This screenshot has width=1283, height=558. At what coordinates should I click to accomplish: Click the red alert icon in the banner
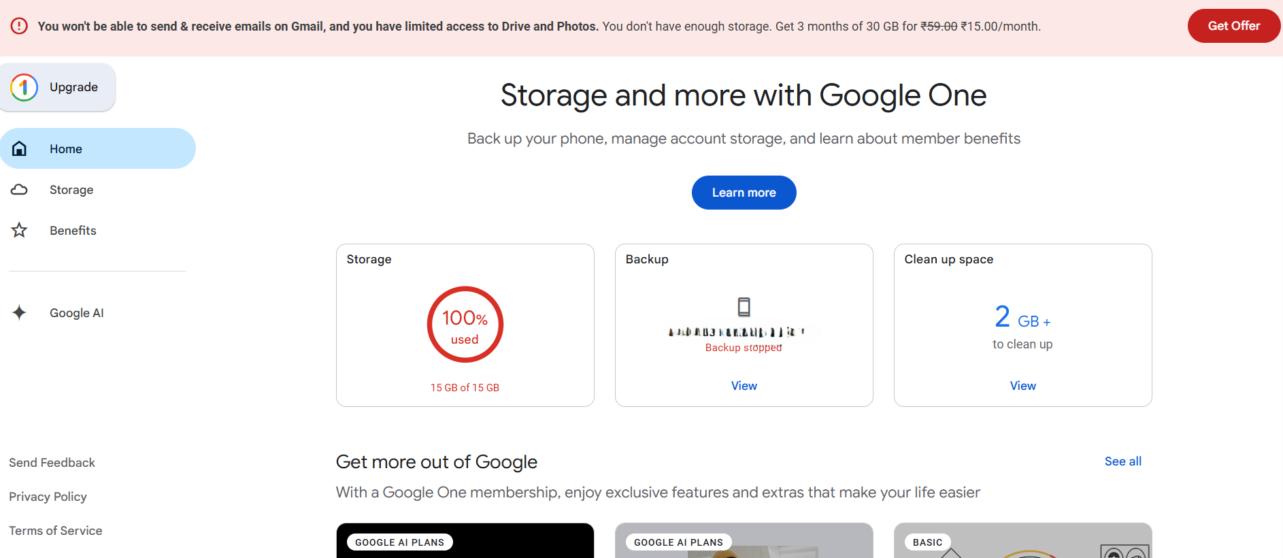pyautogui.click(x=18, y=25)
